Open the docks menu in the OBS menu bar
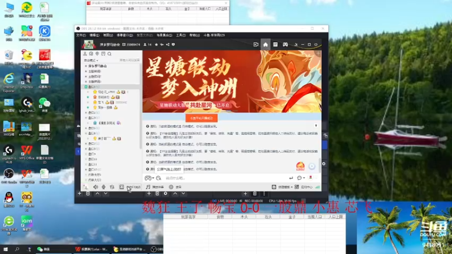Viewport: 452px width, 254px height. click(x=125, y=35)
